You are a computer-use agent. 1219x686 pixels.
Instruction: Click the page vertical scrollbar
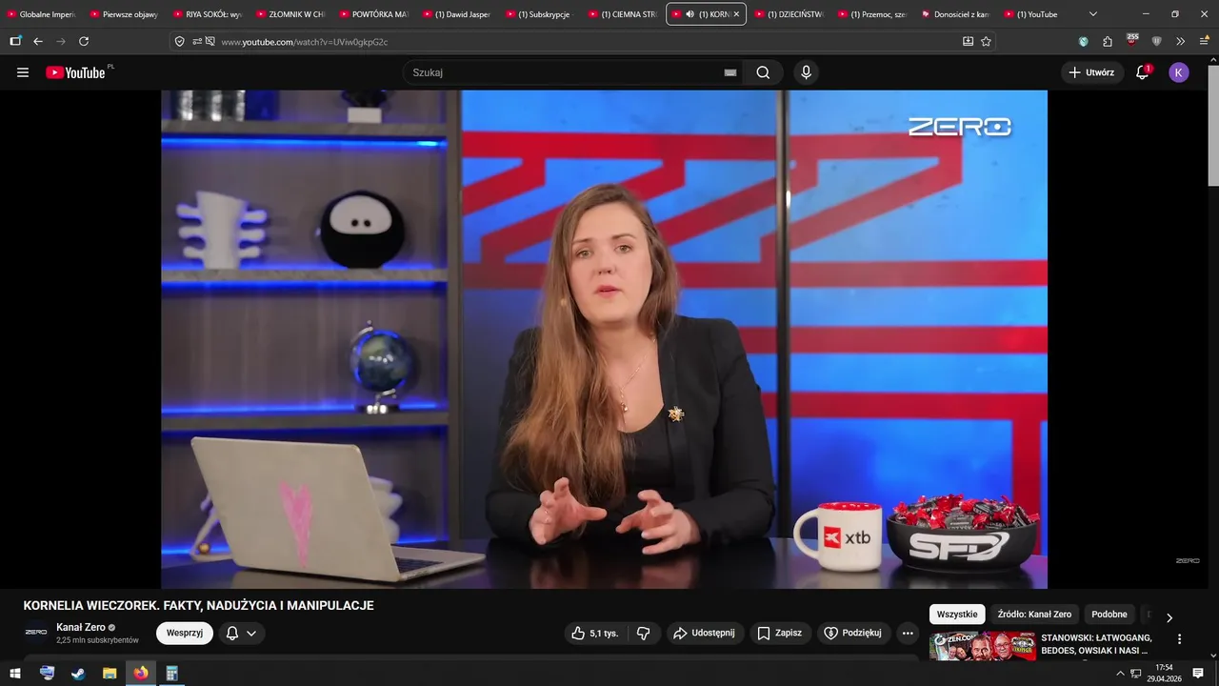(x=1213, y=124)
